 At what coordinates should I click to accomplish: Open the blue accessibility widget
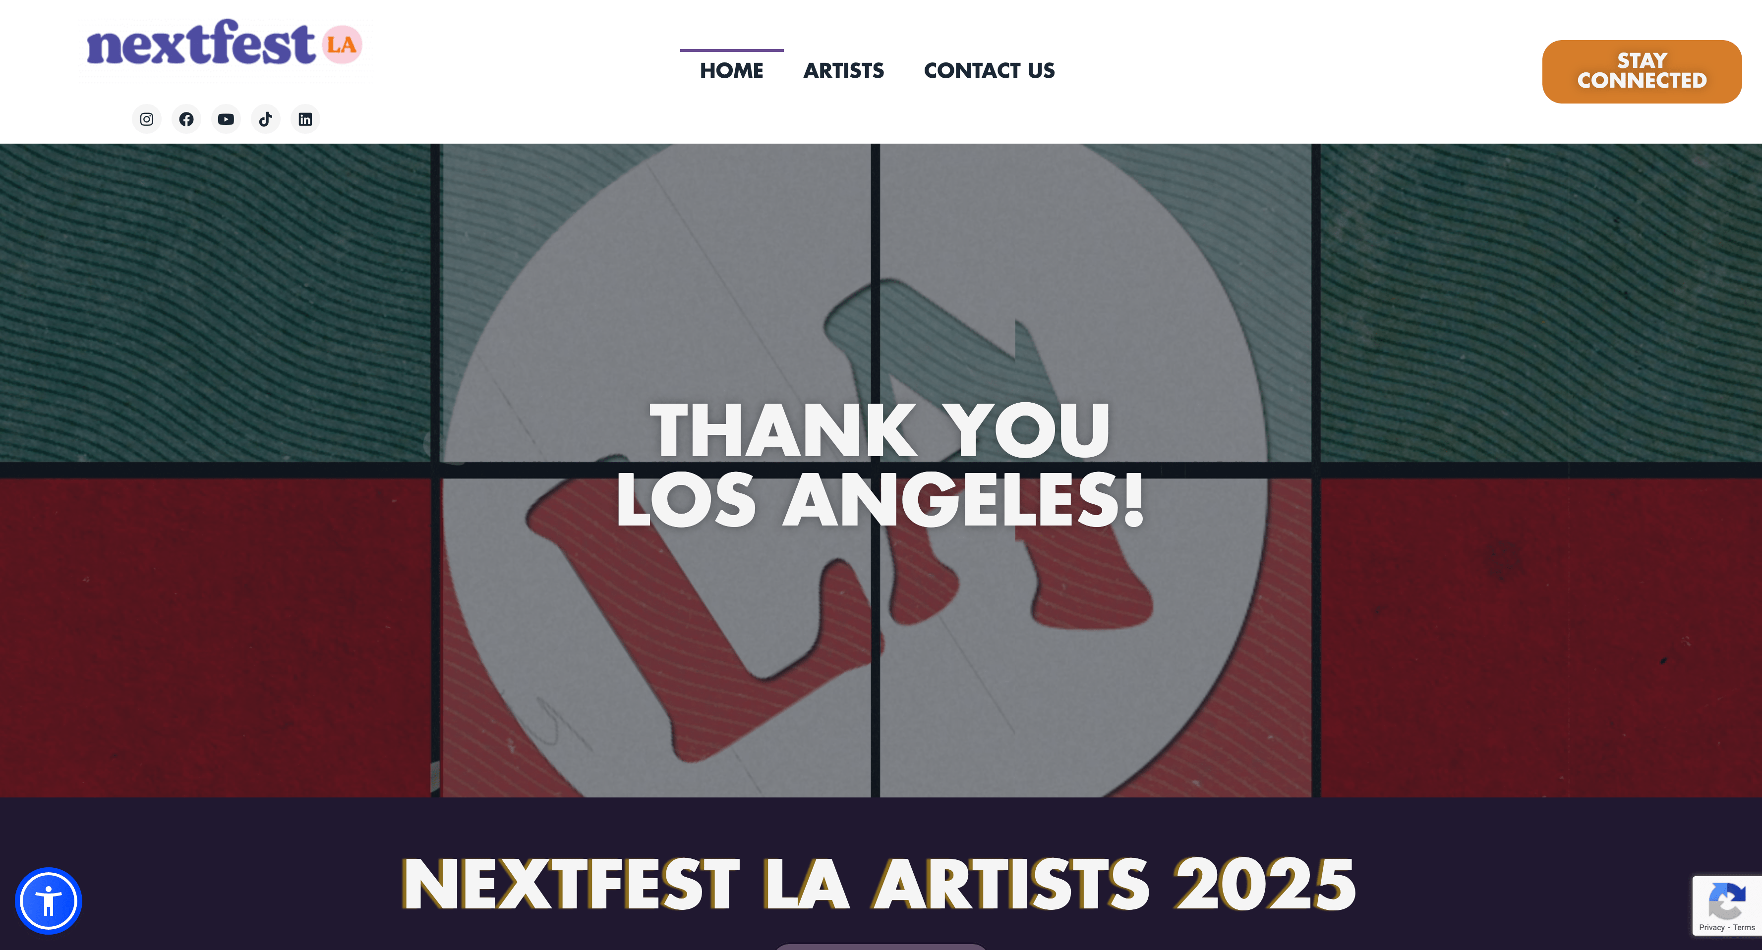(x=49, y=900)
